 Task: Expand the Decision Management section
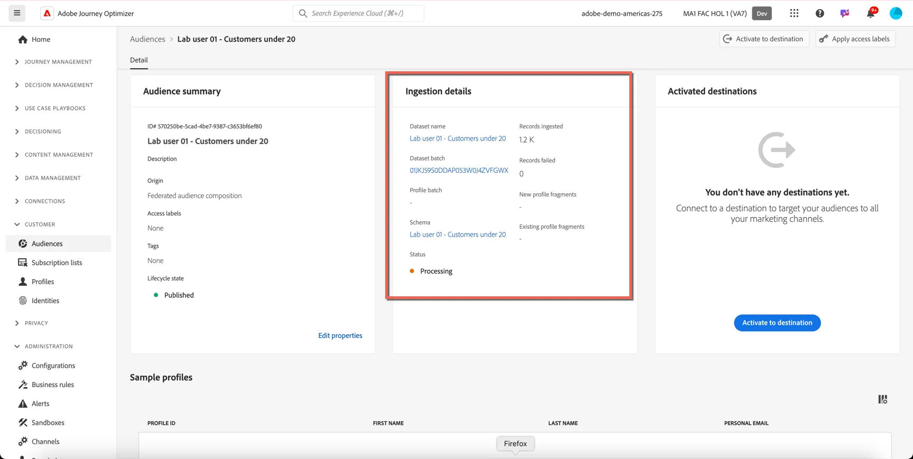pyautogui.click(x=17, y=85)
